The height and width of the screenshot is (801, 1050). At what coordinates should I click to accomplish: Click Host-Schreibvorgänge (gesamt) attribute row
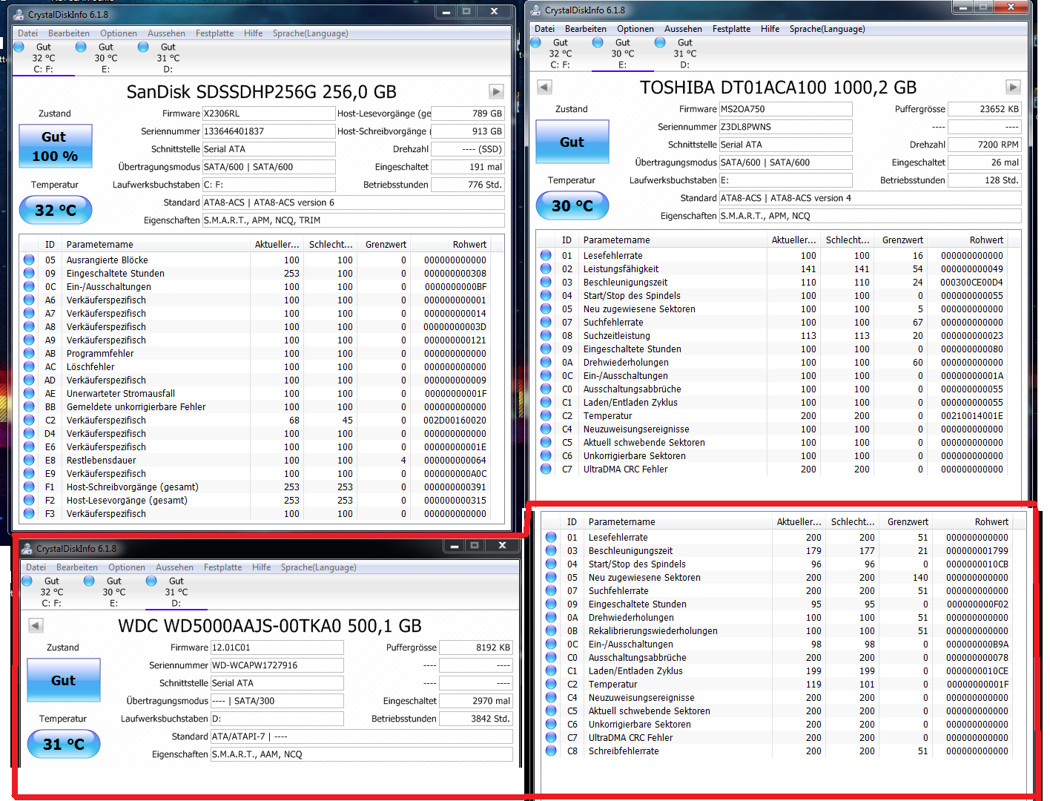click(x=257, y=487)
